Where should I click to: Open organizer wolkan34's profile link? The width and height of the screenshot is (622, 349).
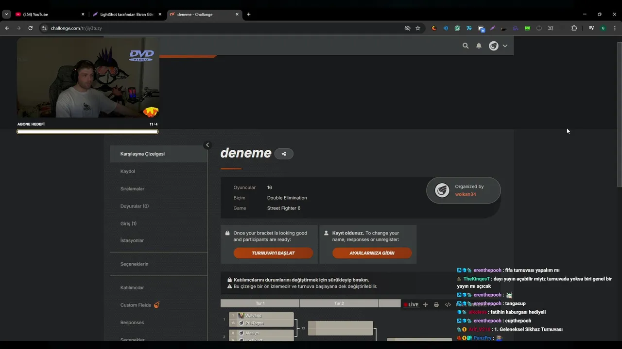click(466, 194)
